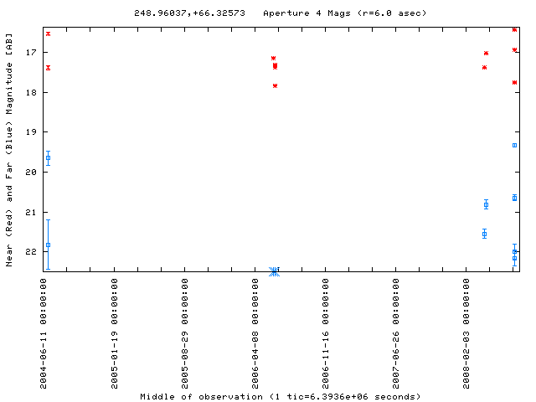Select the red point in the top-right corner
Viewport: 536px width, 402px height.
click(515, 30)
